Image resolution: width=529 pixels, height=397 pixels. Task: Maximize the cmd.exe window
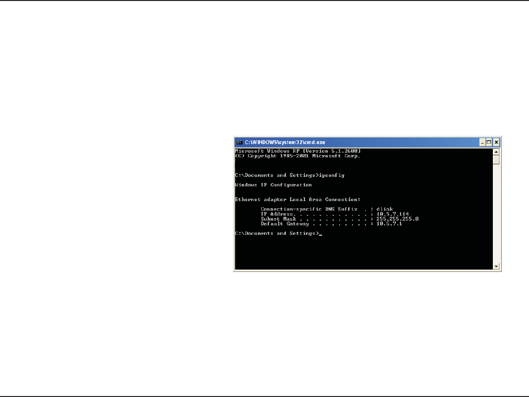click(489, 142)
